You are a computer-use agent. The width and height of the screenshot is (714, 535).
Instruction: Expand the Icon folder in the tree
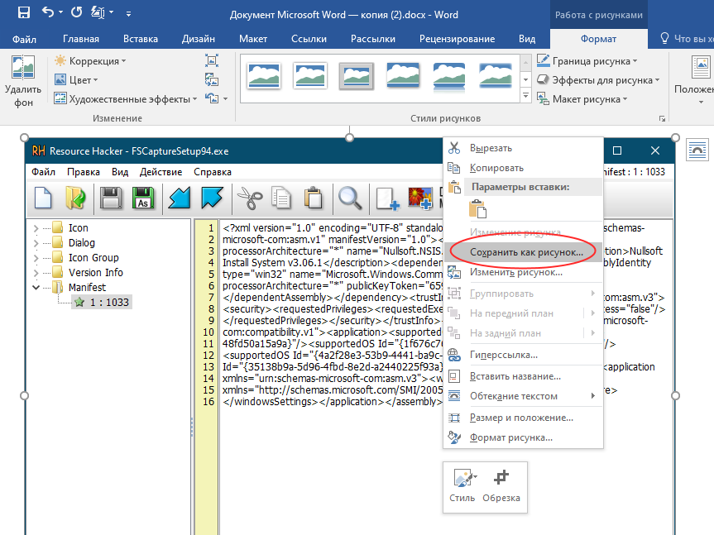point(36,228)
